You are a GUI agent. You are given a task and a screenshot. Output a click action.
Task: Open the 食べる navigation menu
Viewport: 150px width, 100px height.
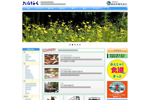50,8
